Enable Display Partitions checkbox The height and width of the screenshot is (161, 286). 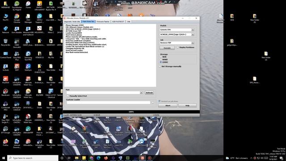[x=178, y=47]
